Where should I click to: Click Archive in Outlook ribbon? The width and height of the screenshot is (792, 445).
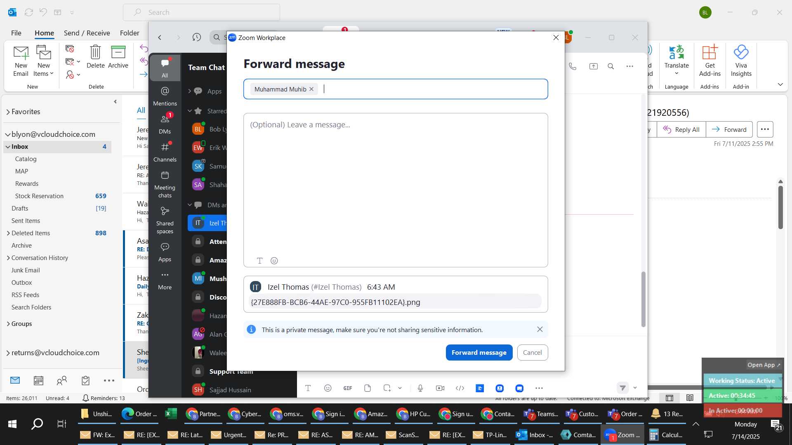[x=118, y=57]
